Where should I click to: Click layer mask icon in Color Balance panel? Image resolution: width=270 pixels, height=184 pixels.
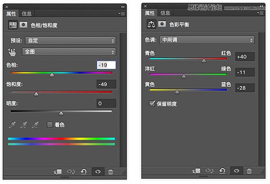point(162,24)
